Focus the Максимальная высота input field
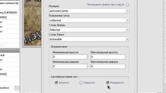 click(x=108, y=57)
